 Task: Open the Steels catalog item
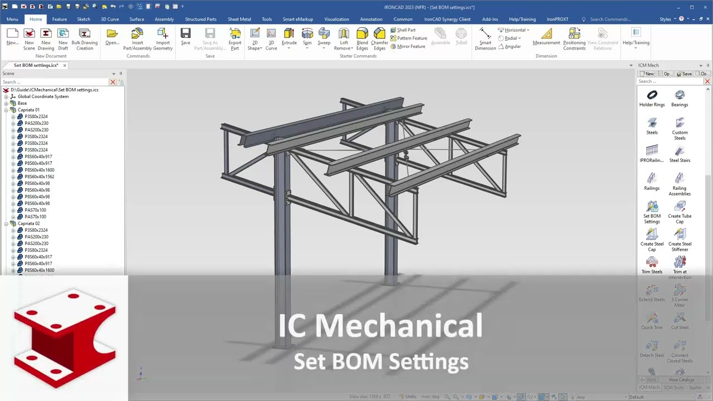pyautogui.click(x=652, y=126)
